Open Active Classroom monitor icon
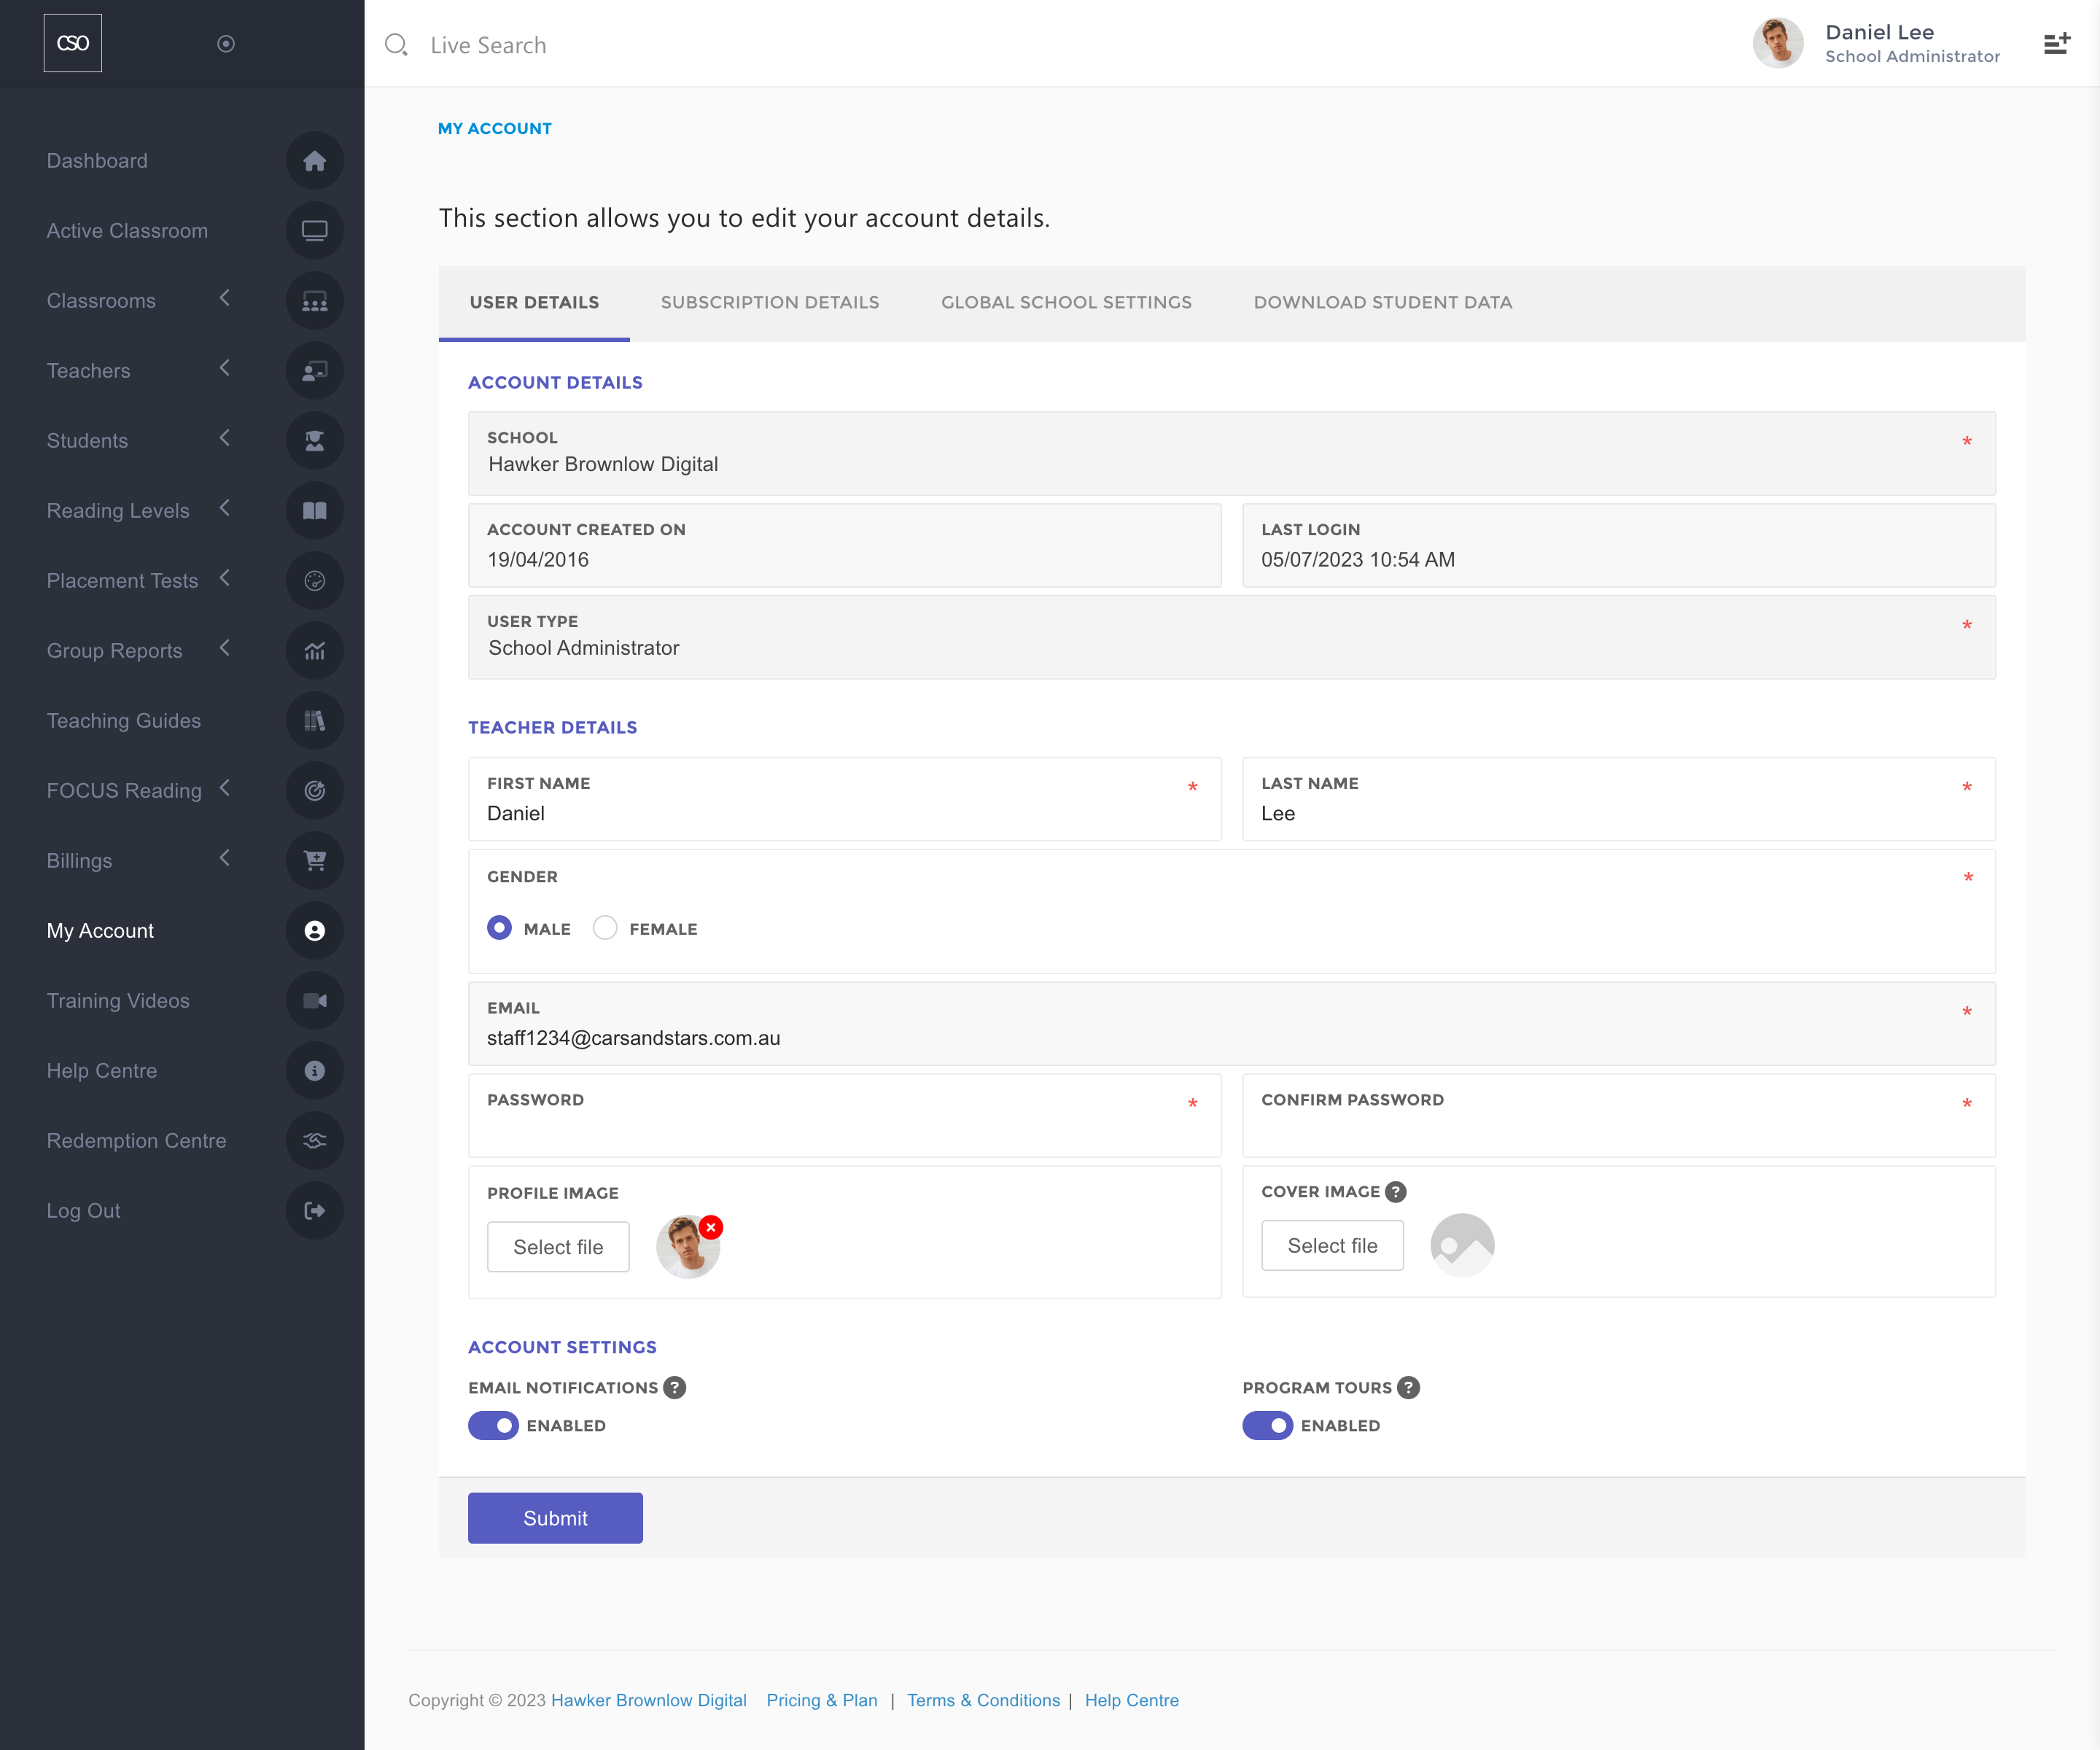Screen dimensions: 2100x1750 314,231
